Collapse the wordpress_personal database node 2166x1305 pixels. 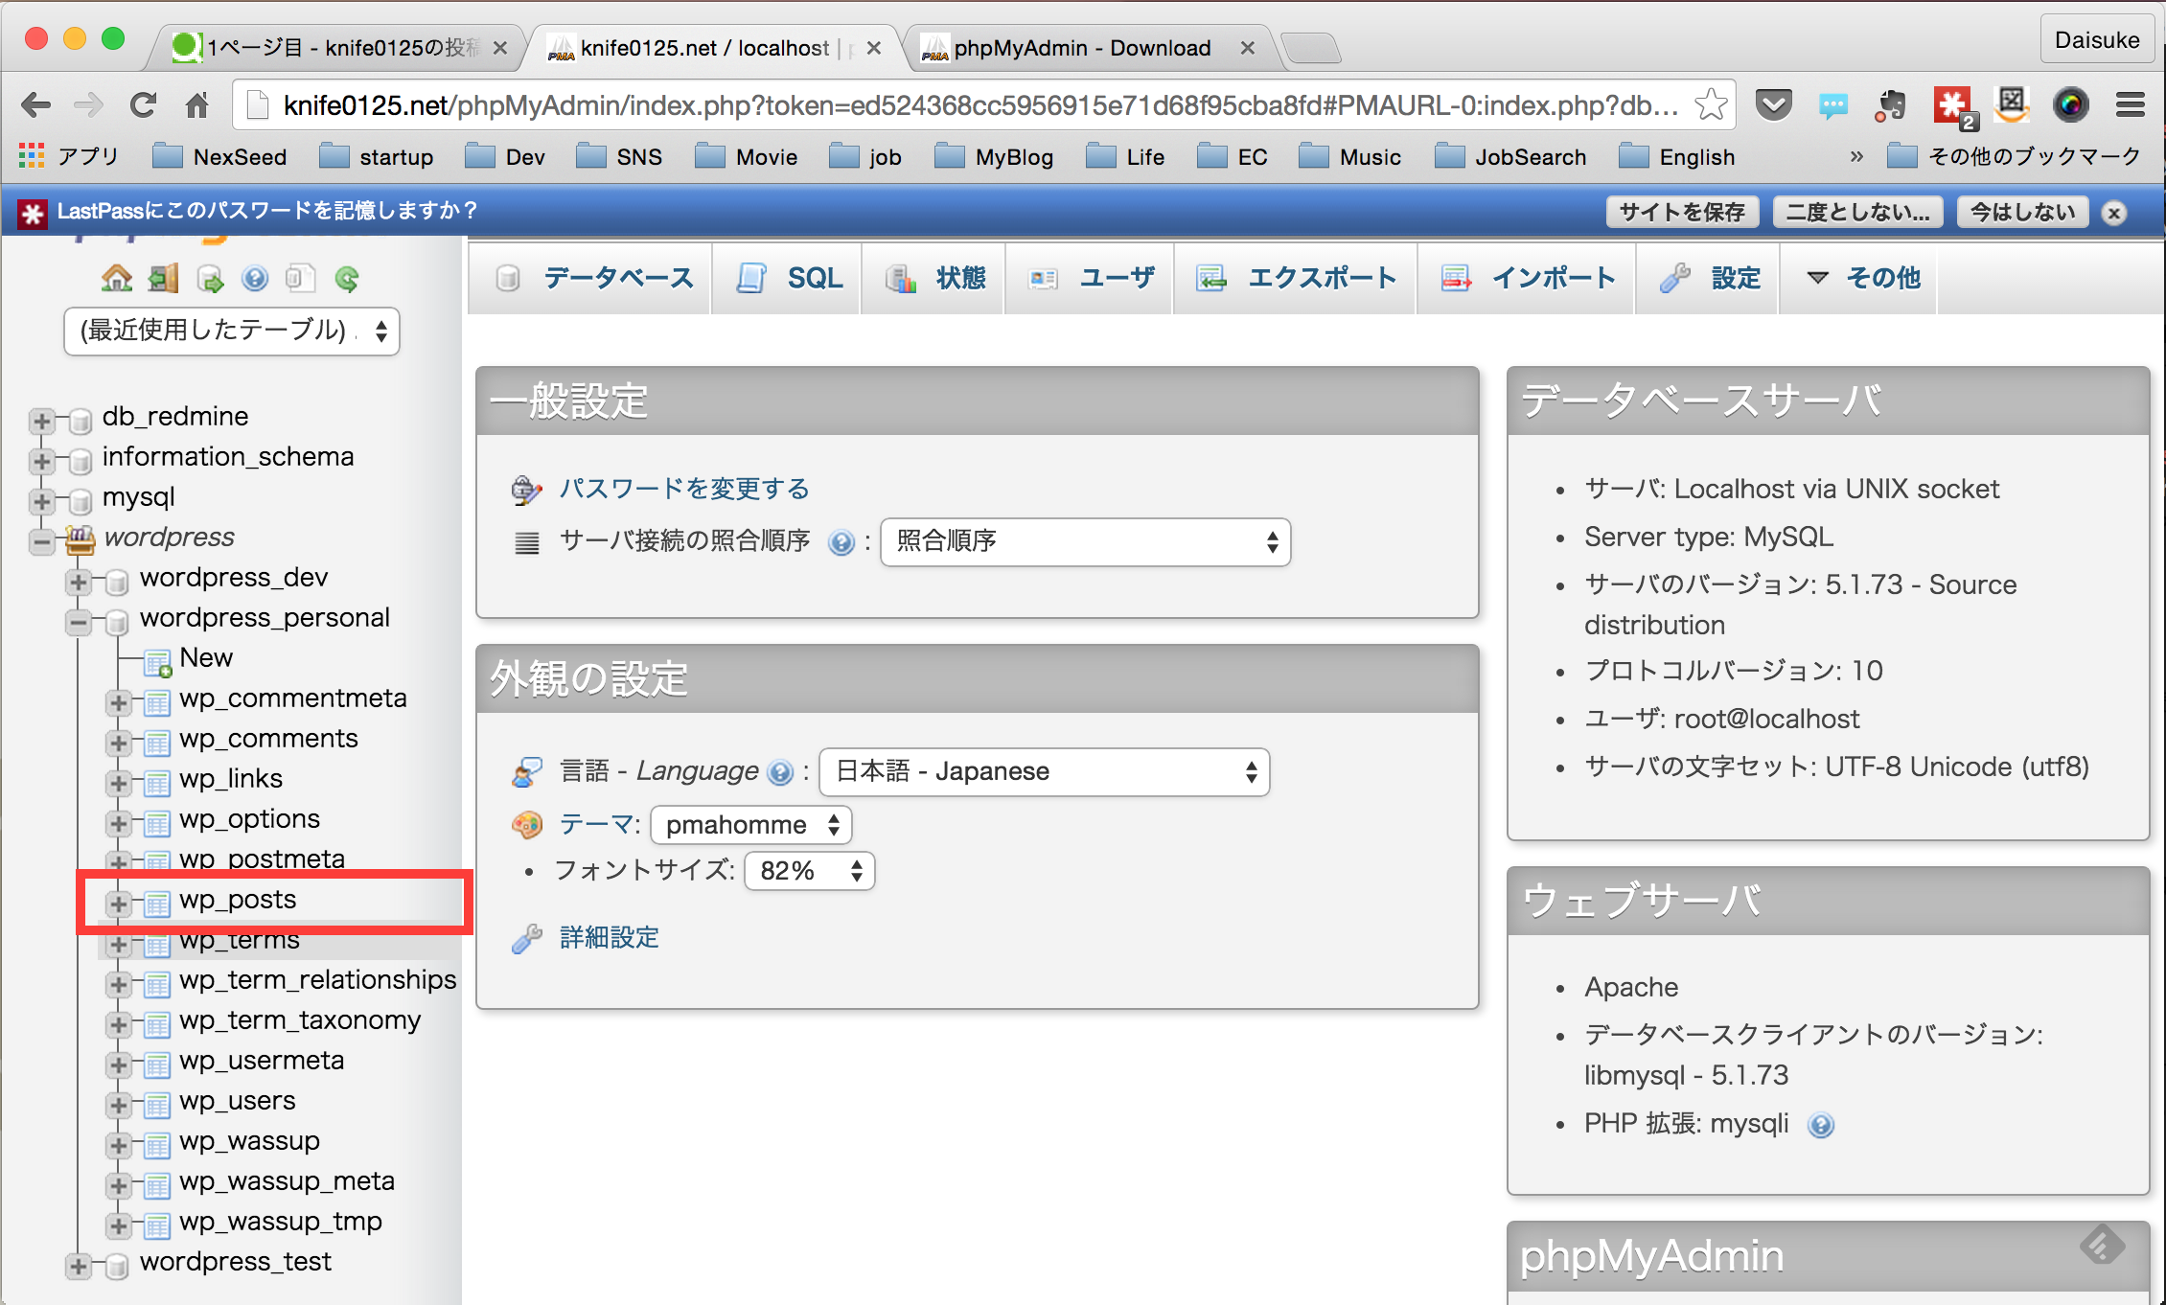click(x=79, y=623)
